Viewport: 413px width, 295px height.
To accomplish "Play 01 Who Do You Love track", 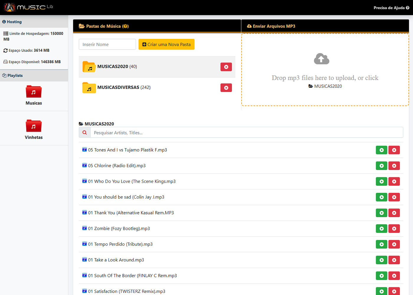I will 381,181.
